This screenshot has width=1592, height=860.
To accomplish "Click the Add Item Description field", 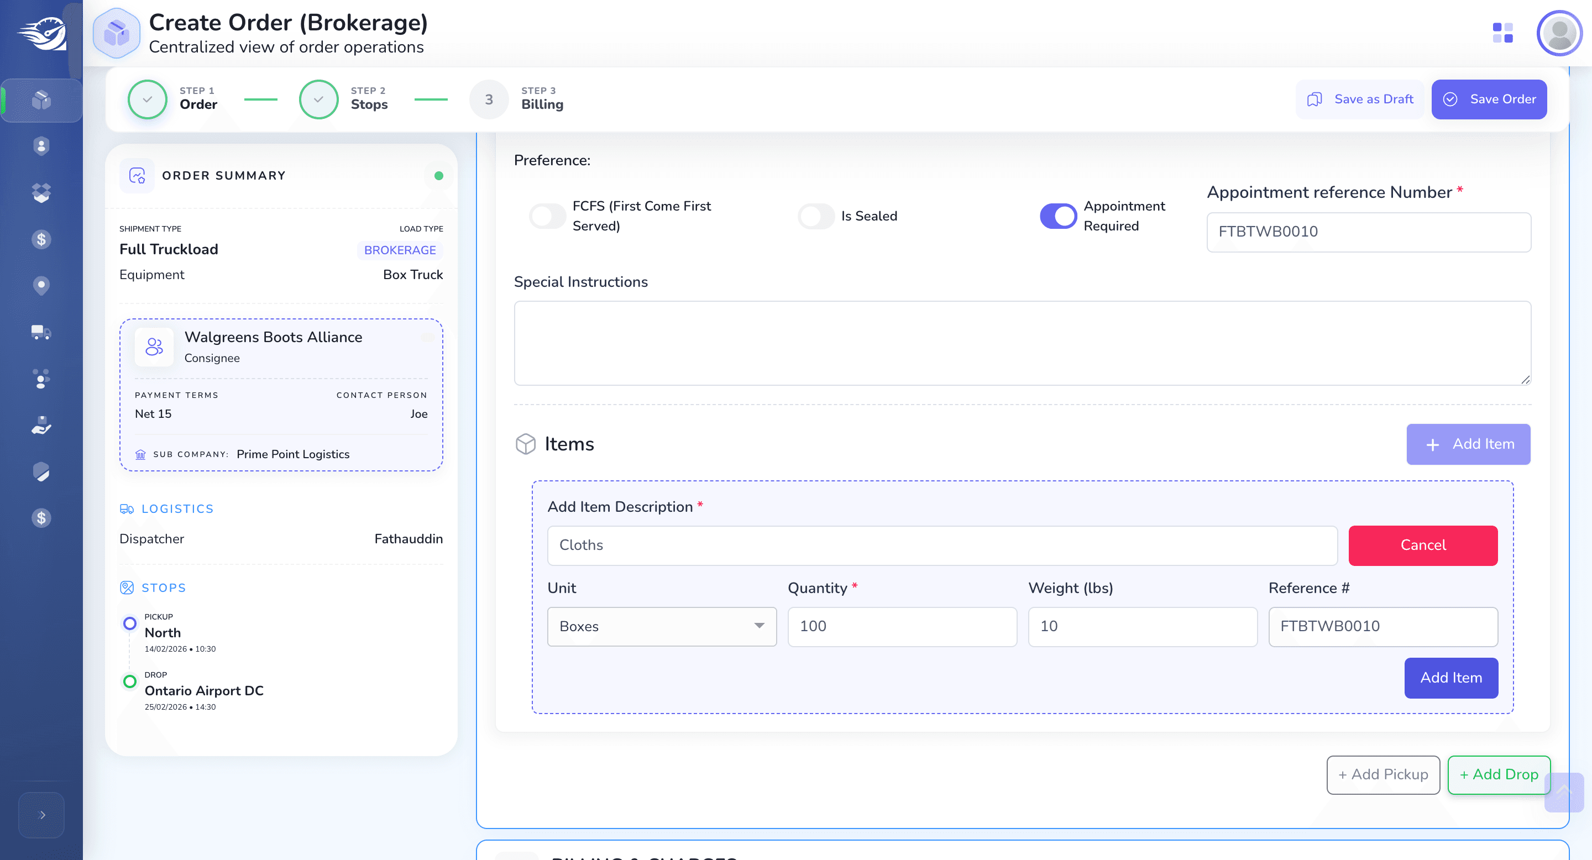I will tap(942, 545).
